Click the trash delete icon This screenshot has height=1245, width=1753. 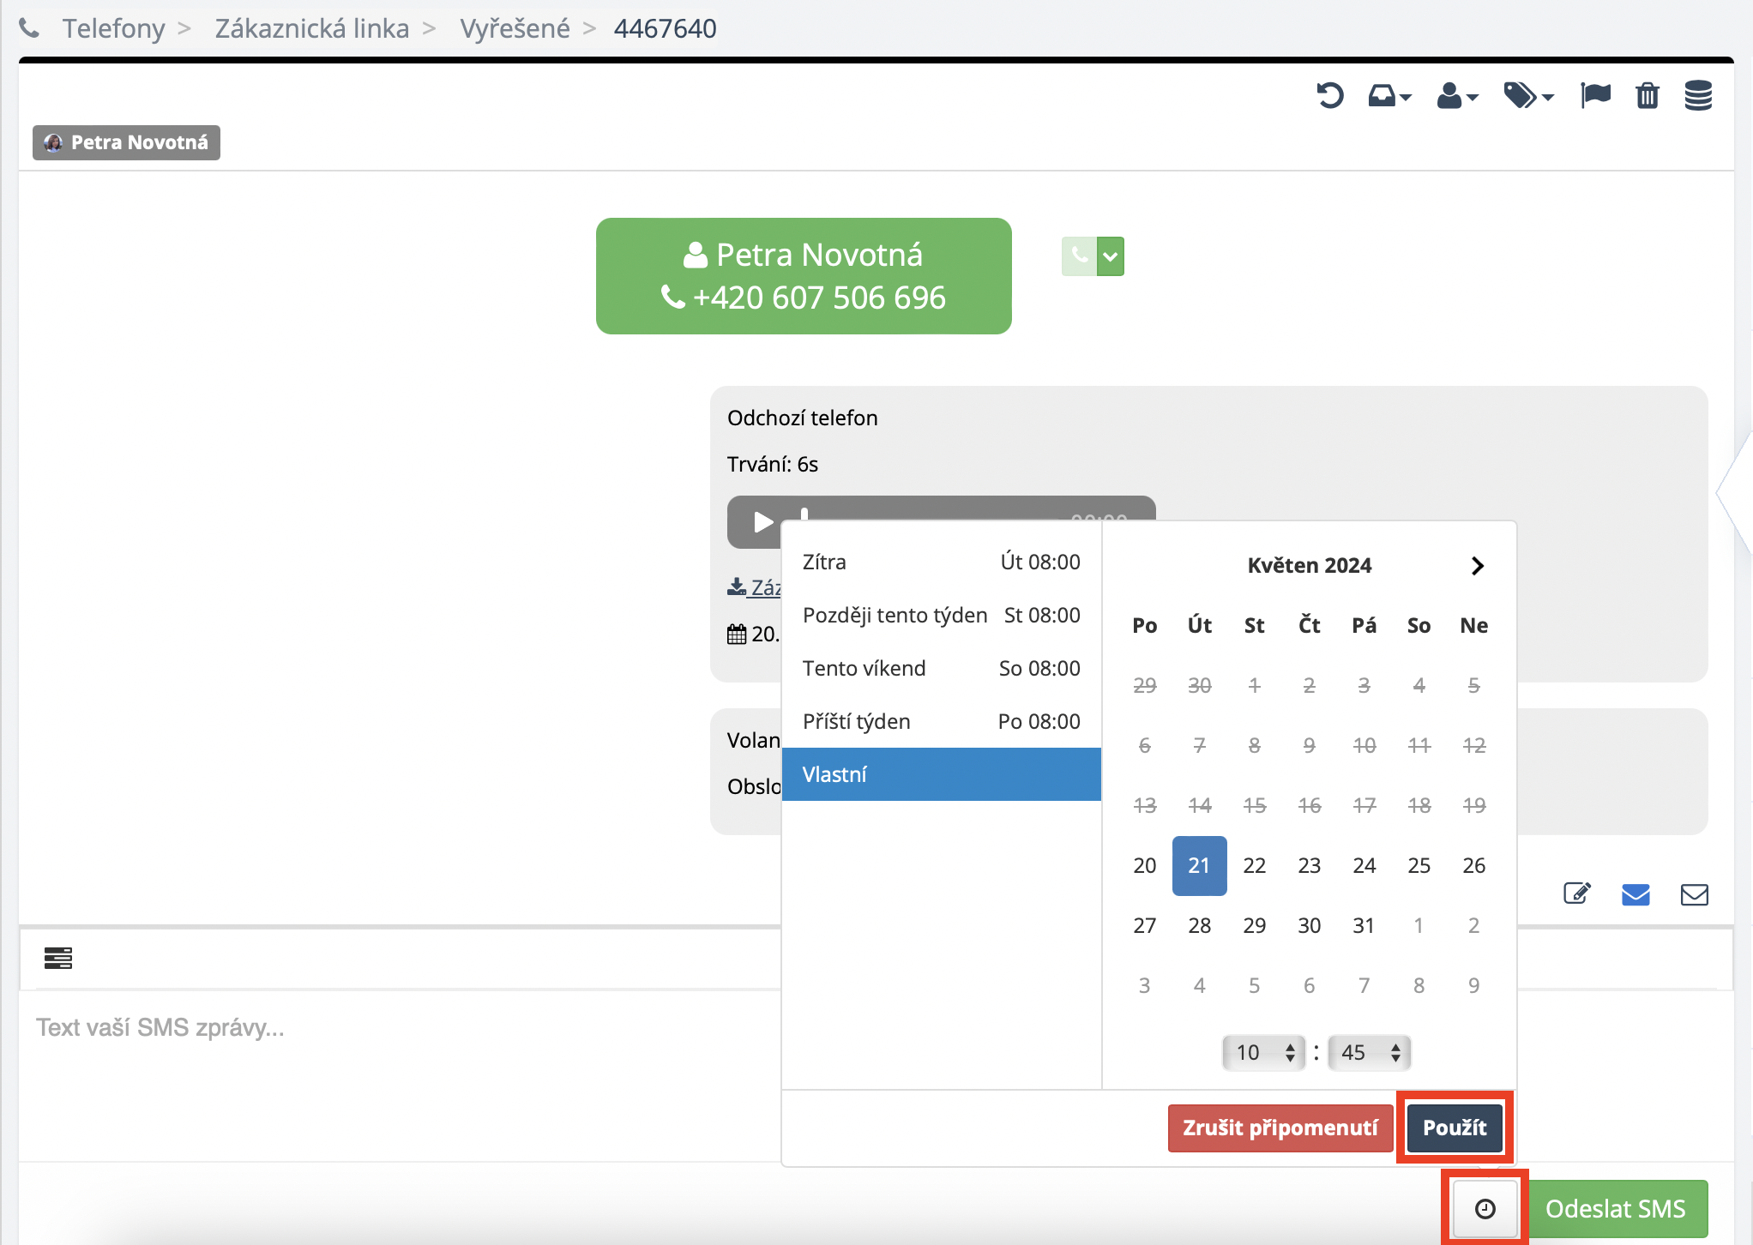(1647, 95)
